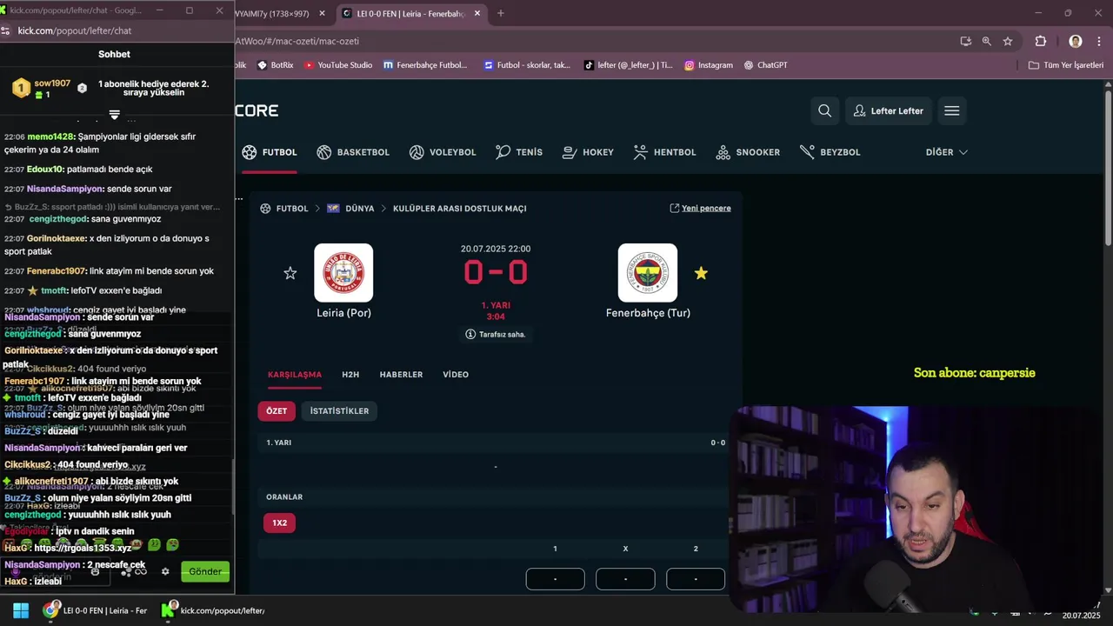Open the Chrome profile avatar
This screenshot has height=626, width=1113.
point(1076,41)
